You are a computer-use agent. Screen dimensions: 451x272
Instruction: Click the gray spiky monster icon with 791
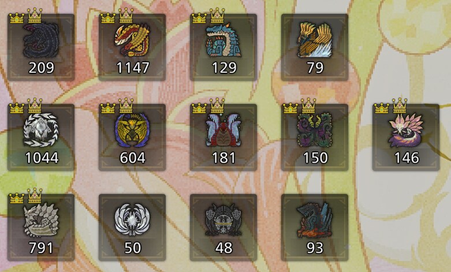[41, 220]
